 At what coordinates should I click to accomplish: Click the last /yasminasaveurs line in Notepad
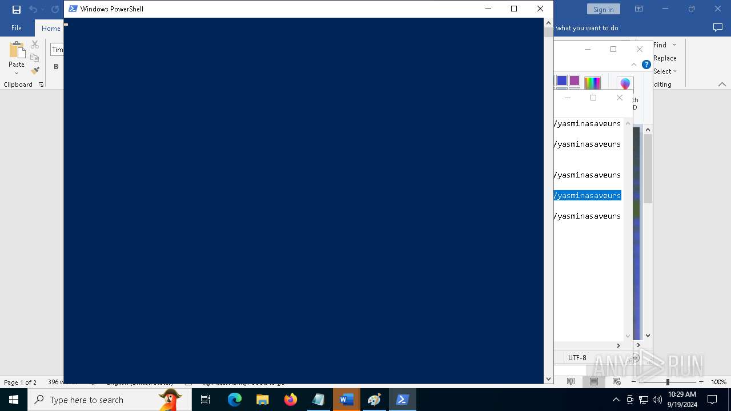587,216
